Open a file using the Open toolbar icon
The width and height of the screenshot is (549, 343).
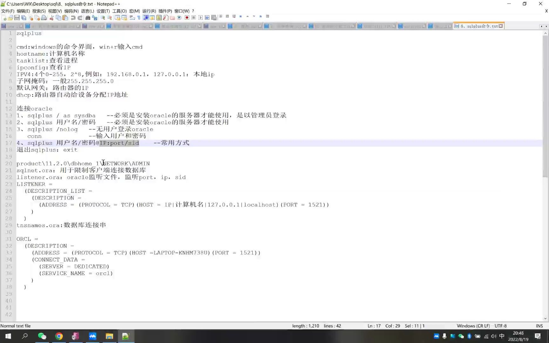tap(10, 18)
